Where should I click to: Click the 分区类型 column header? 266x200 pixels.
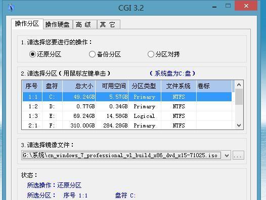(x=145, y=86)
